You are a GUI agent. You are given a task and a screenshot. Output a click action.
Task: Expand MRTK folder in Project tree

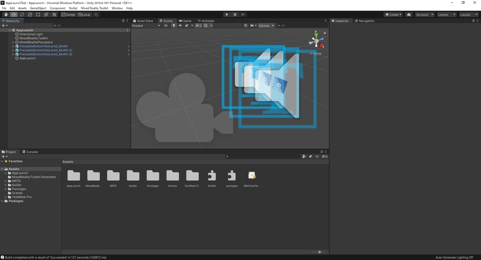point(6,181)
